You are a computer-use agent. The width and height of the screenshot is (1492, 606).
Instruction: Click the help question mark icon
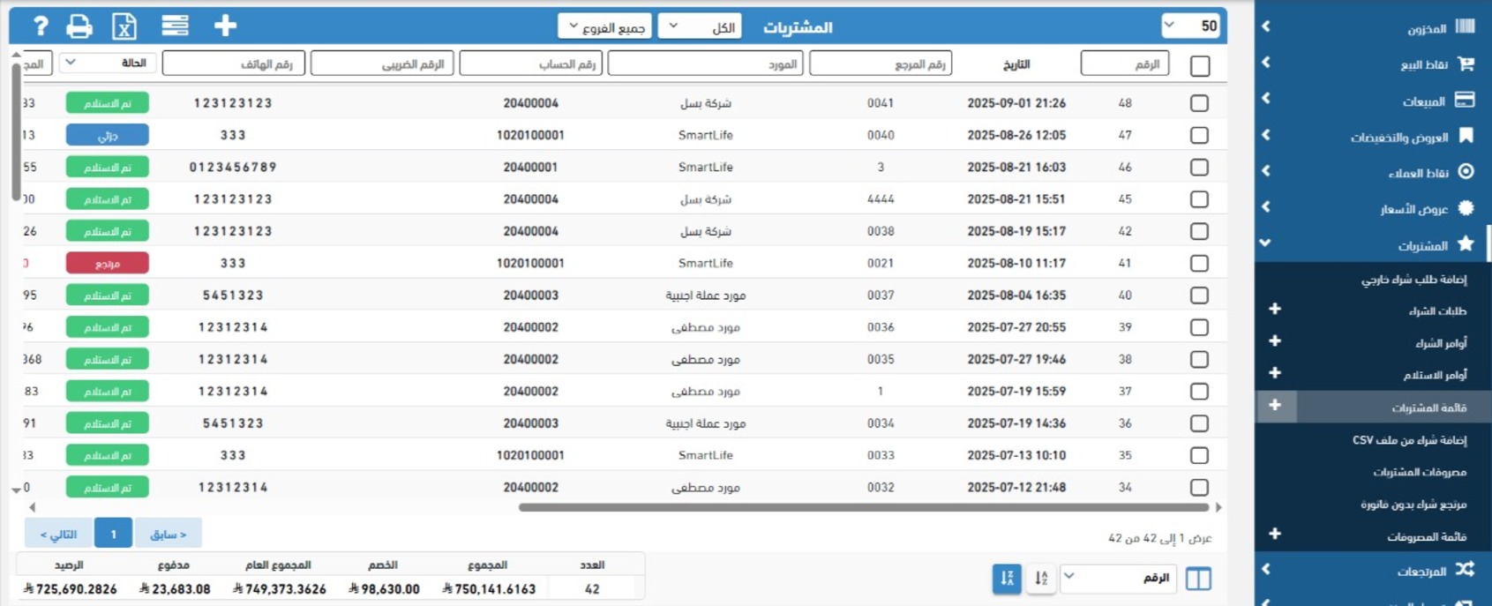[40, 26]
